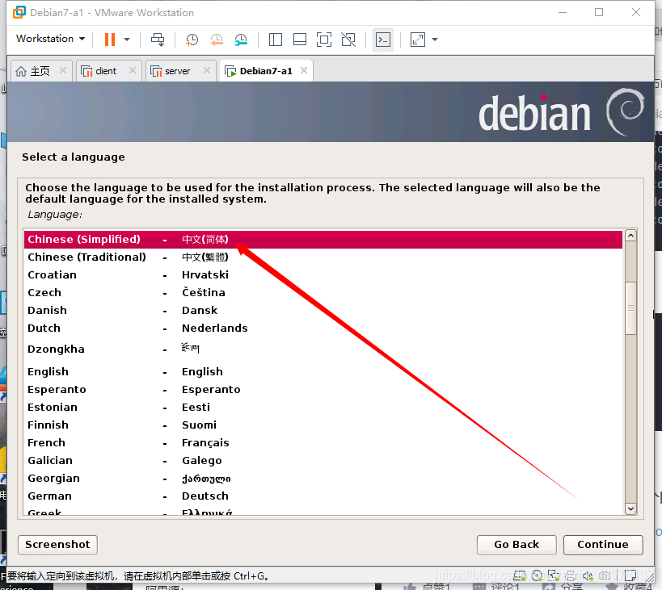The image size is (662, 590).
Task: Close the server tab
Action: pos(207,70)
